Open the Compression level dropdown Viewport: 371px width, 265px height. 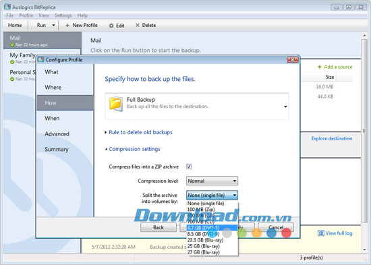point(212,181)
